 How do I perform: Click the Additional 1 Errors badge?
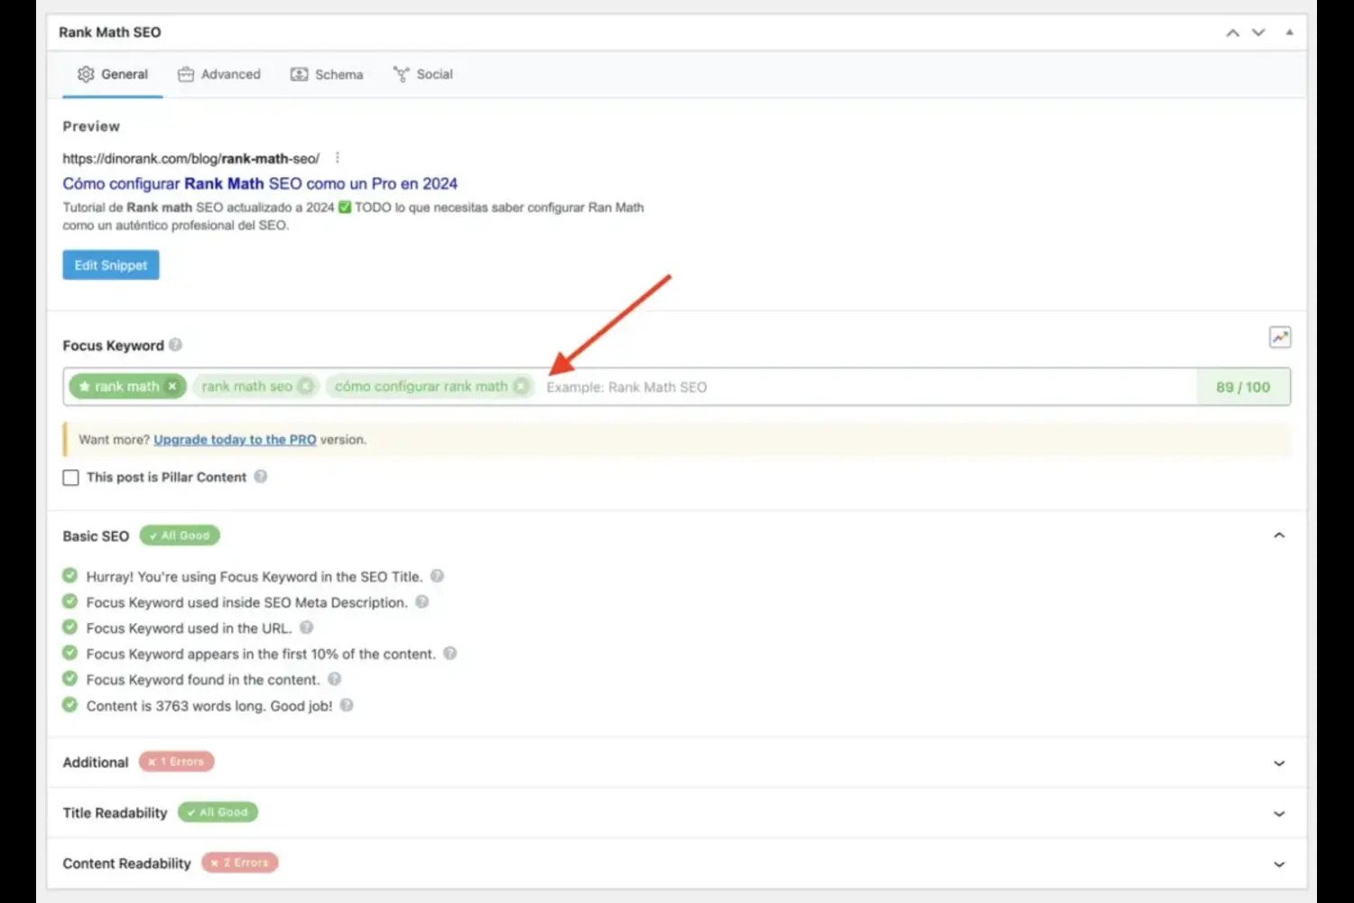177,762
